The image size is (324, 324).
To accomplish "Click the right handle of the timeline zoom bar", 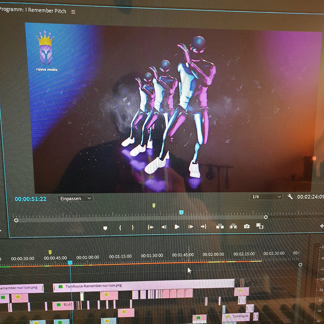I will coord(300,265).
